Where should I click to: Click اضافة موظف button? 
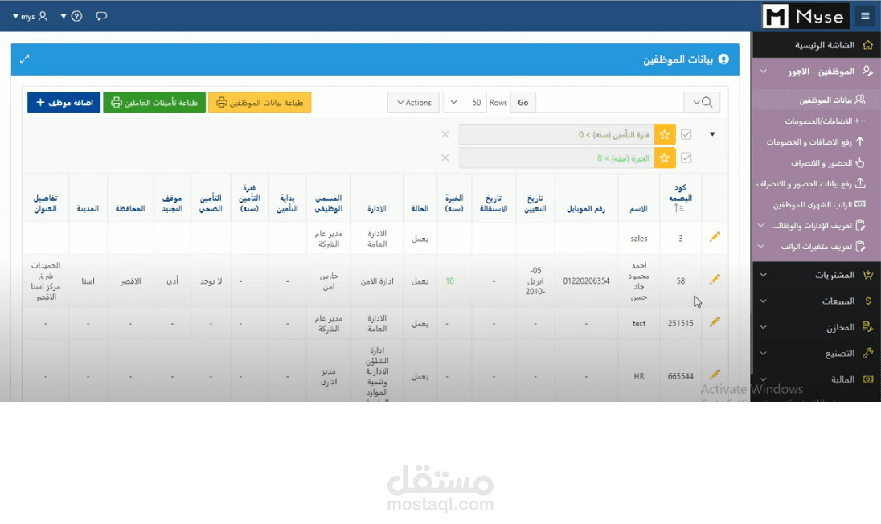pos(64,102)
